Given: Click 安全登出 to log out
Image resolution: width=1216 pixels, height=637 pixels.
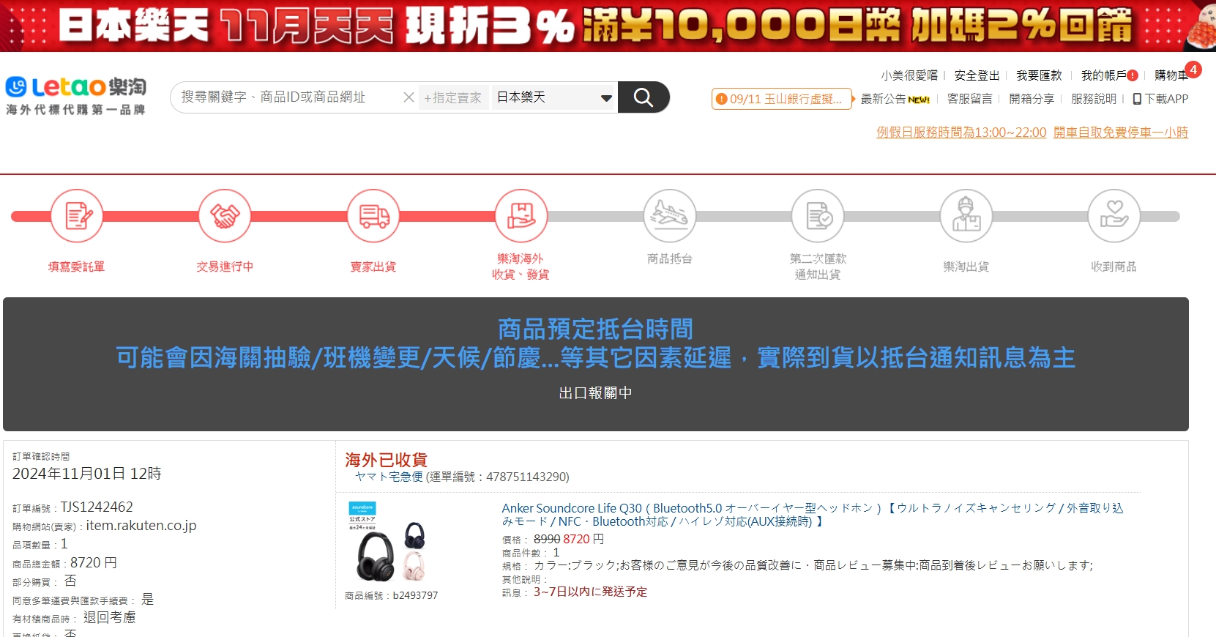Looking at the screenshot, I should click(x=977, y=75).
